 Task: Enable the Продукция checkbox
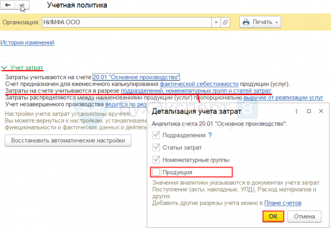click(x=156, y=172)
